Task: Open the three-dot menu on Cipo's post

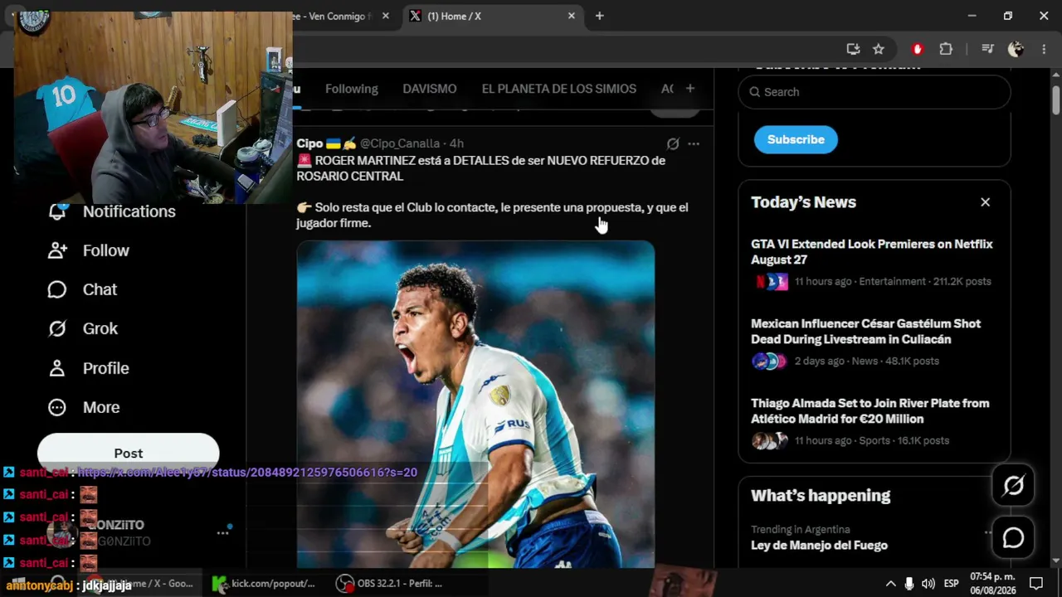Action: pos(694,143)
